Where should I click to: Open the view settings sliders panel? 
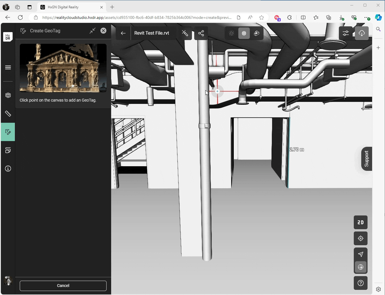tap(345, 33)
